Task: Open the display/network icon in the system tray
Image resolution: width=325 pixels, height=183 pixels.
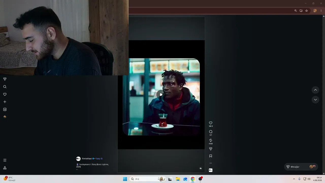Action: coord(305,179)
